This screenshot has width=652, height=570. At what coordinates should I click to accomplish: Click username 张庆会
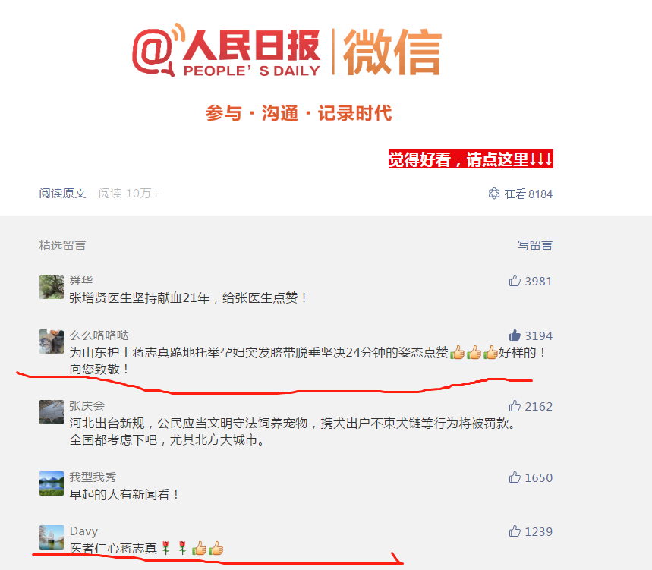coord(87,406)
